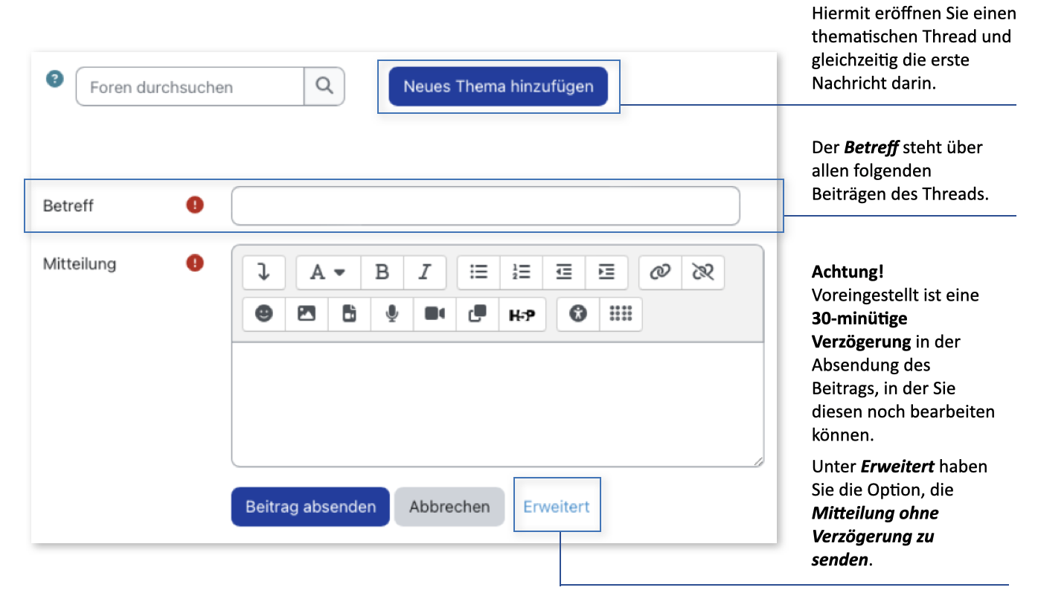The image size is (1038, 599).
Task: Insert H5P content
Action: click(522, 314)
